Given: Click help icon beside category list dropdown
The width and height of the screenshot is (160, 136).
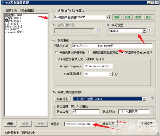Looking at the screenshot, I should (152, 98).
